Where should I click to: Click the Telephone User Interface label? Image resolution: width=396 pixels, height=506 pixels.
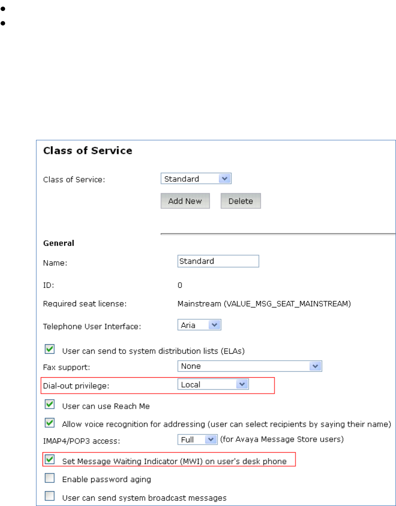coord(92,327)
